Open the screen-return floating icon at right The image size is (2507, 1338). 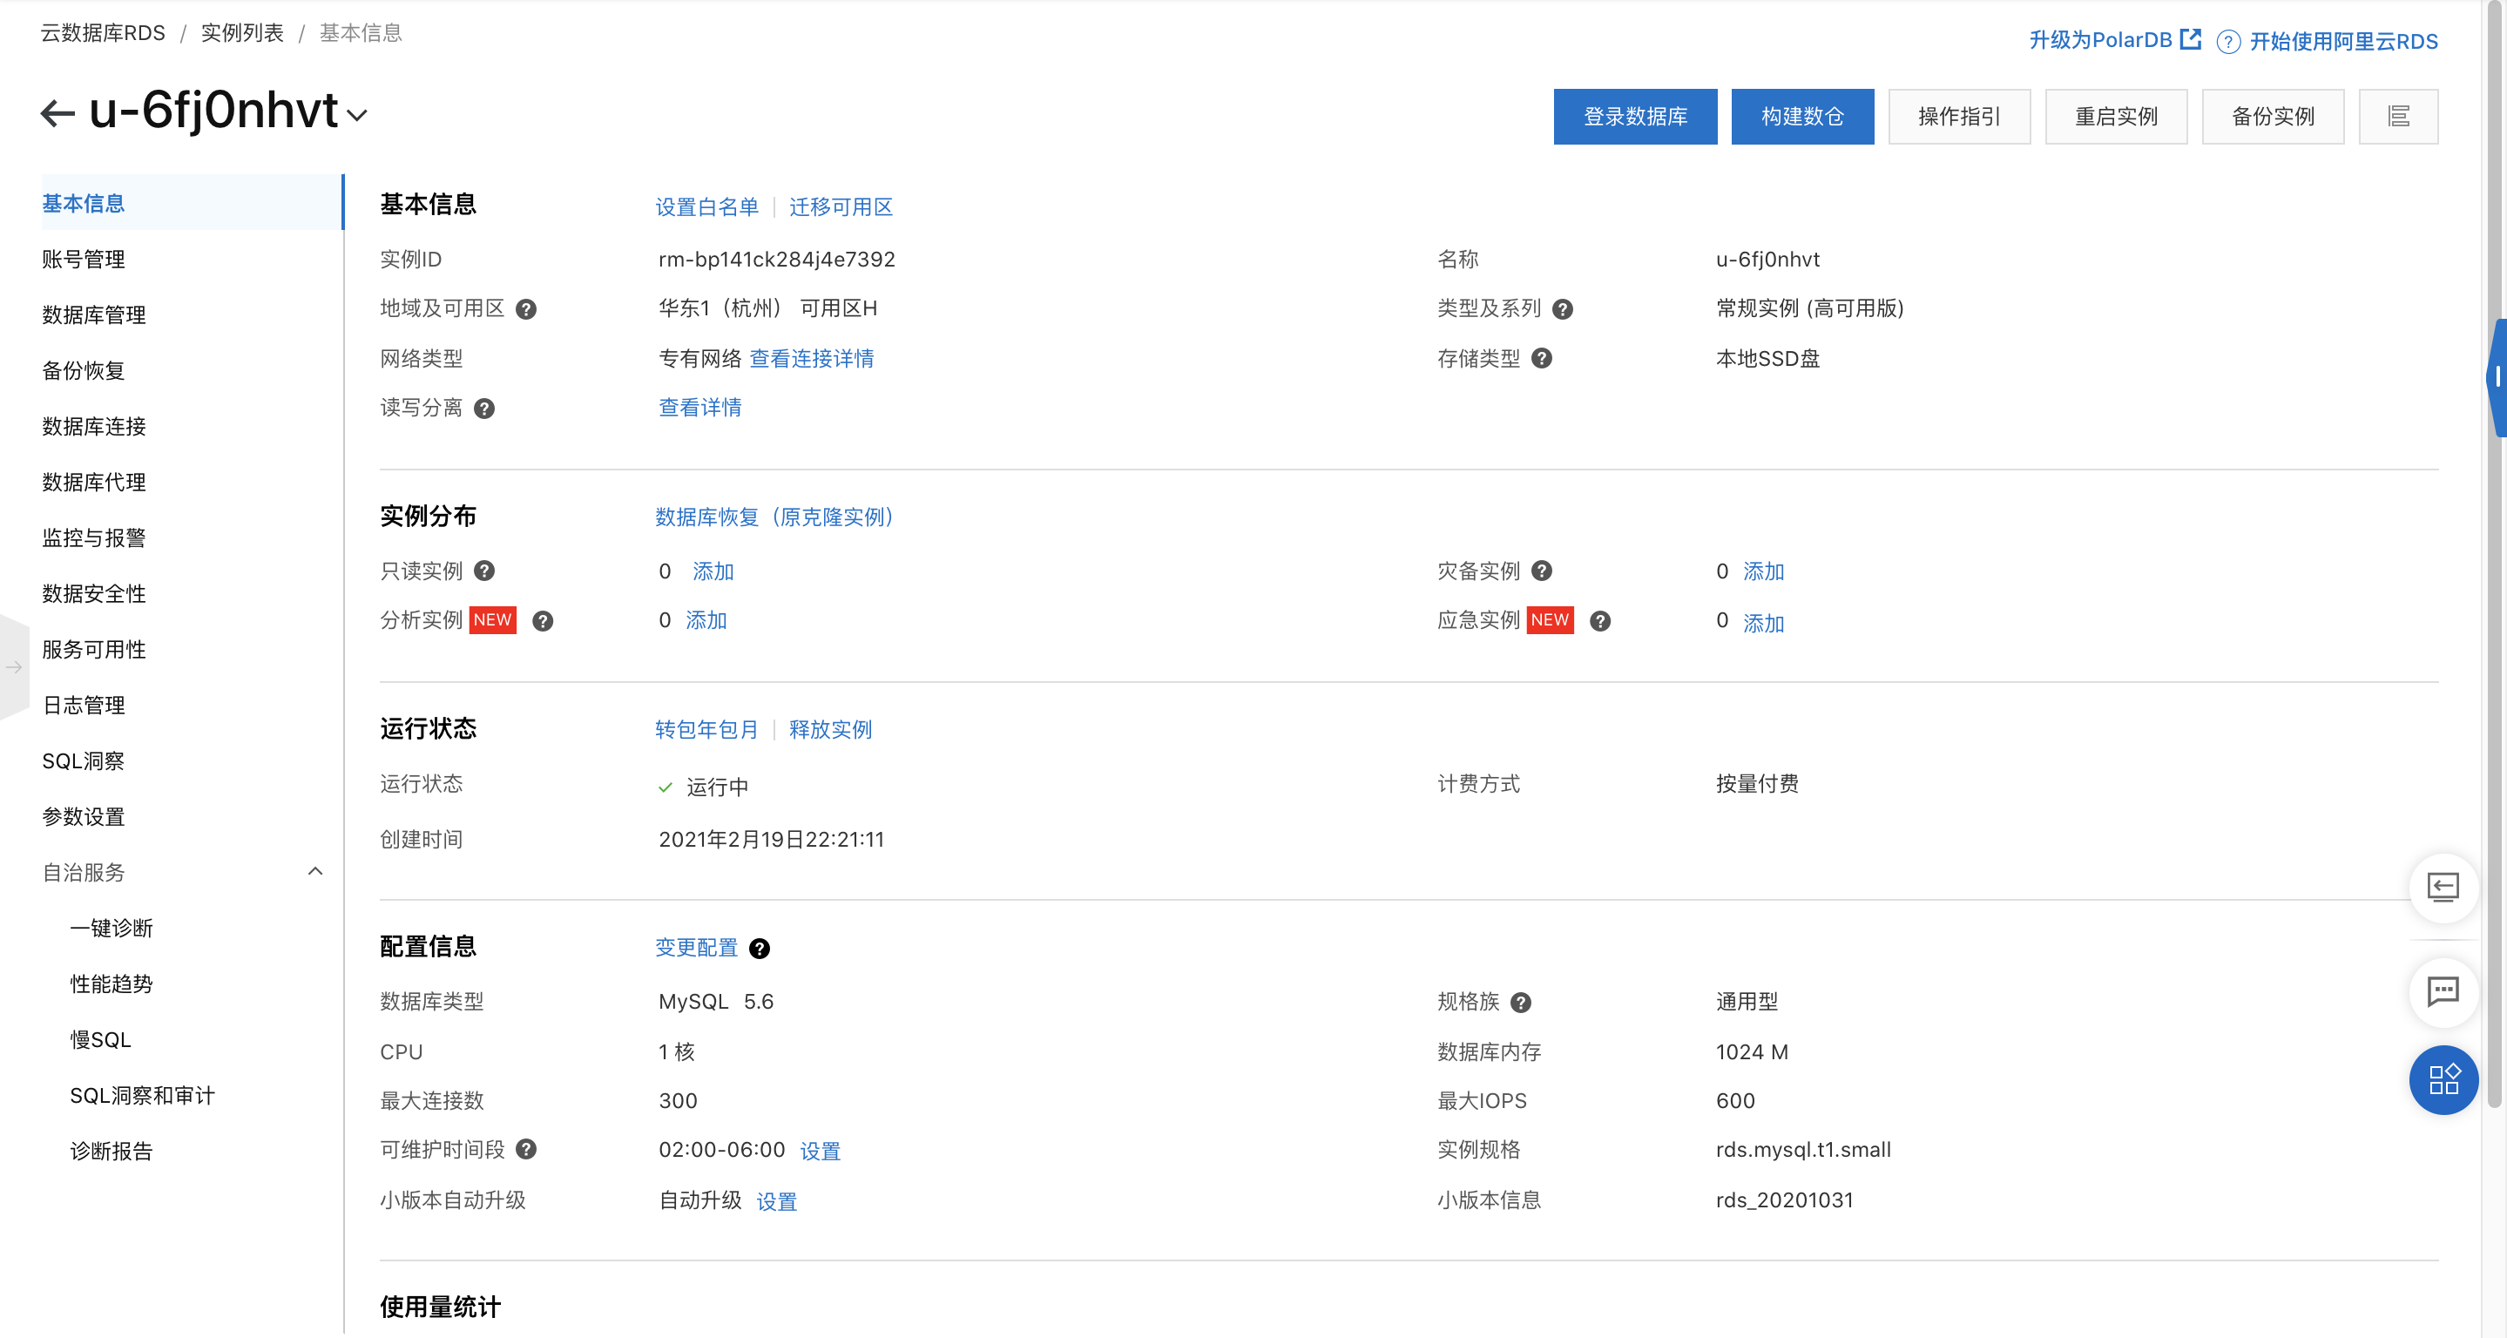(x=2443, y=887)
